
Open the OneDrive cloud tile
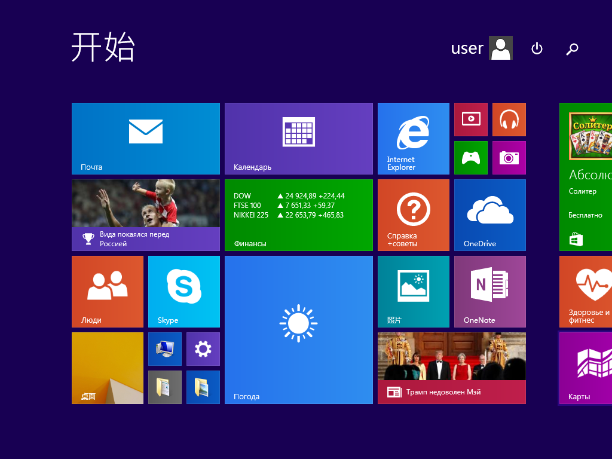tap(489, 215)
